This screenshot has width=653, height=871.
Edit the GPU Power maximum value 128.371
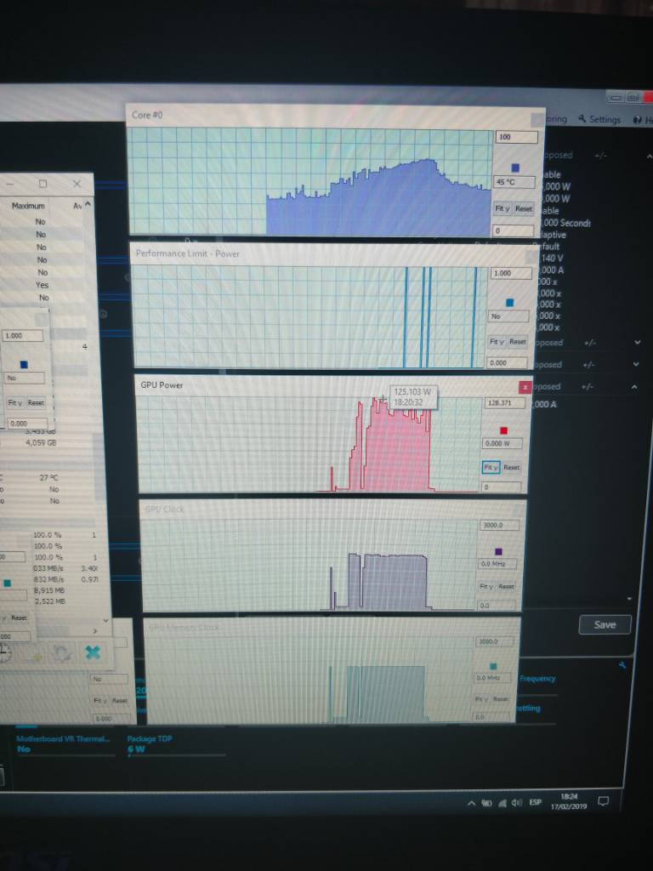505,403
